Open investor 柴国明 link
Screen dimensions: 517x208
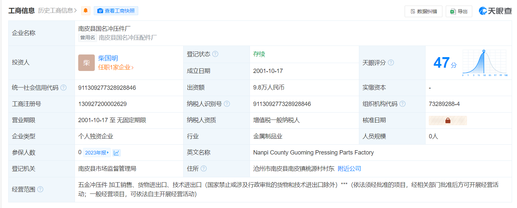[108, 58]
